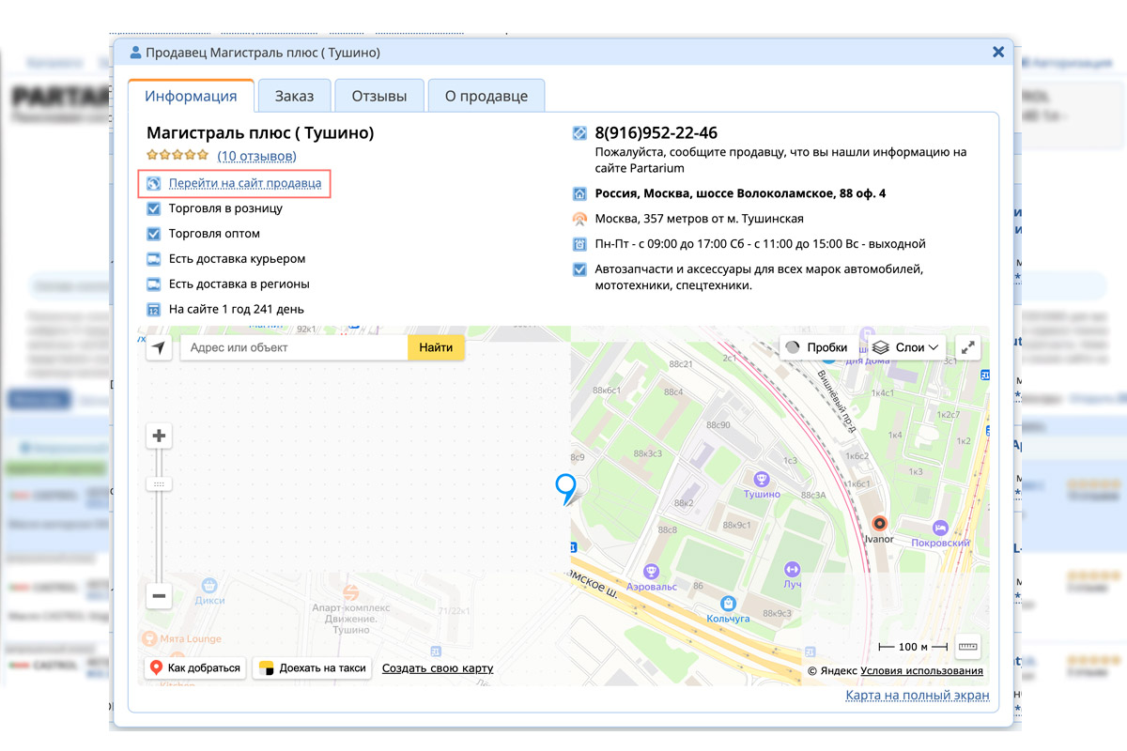The height and width of the screenshot is (751, 1127).
Task: Focus the Адрес или объект search field
Action: (x=293, y=347)
